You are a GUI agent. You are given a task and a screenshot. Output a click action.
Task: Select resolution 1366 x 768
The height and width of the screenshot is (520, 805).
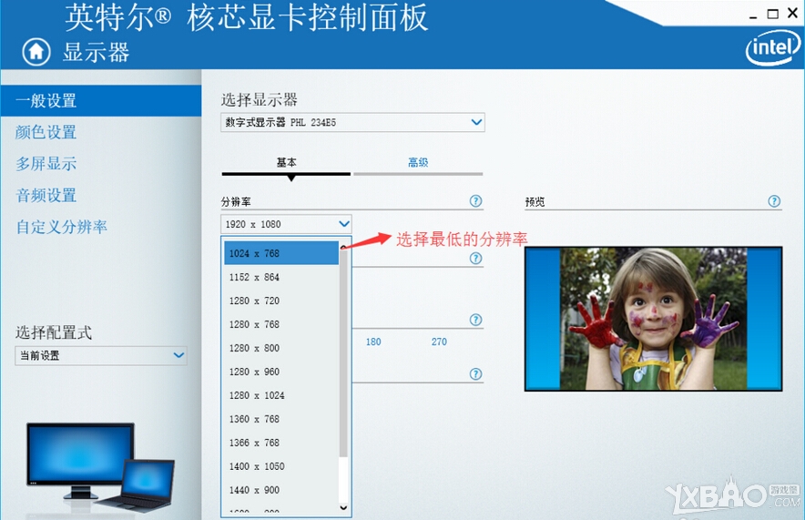pos(281,443)
